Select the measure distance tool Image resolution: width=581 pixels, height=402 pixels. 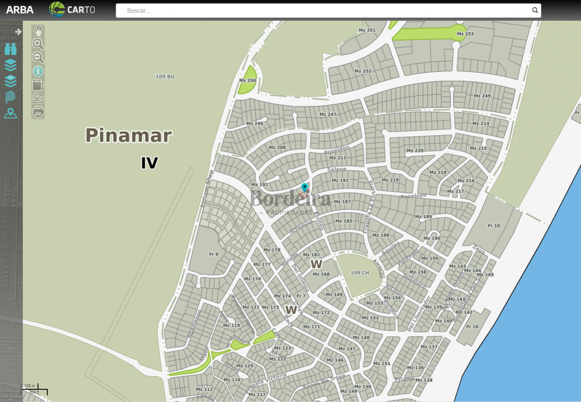coord(38,99)
